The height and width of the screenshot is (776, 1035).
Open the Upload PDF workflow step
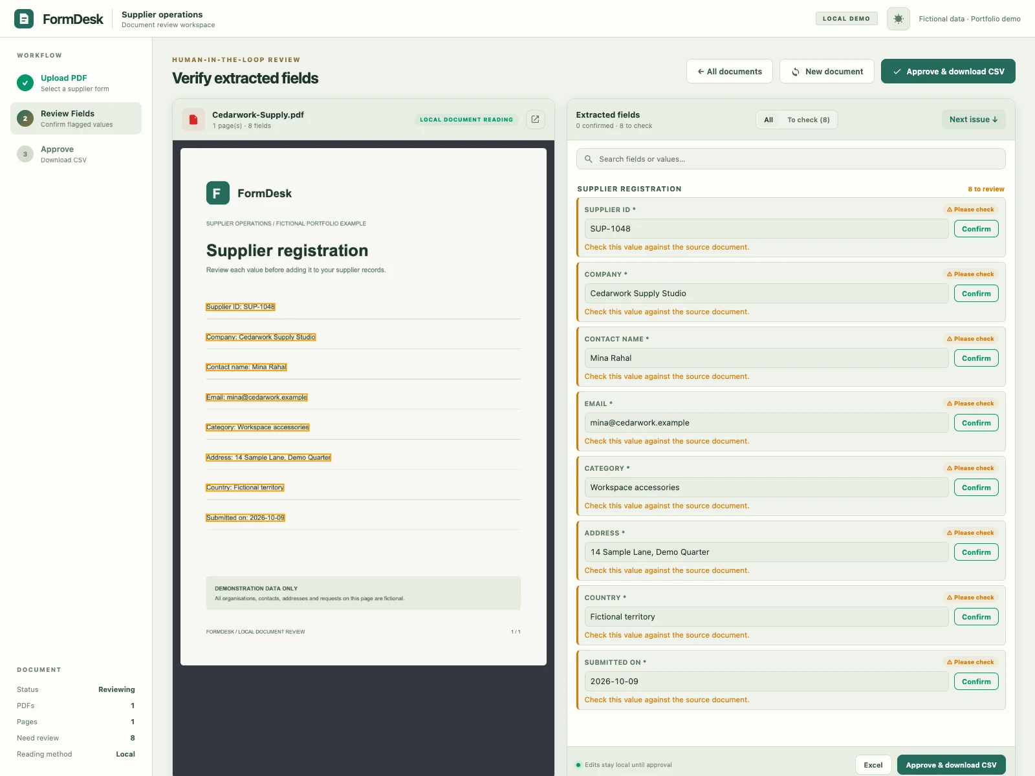tap(76, 83)
